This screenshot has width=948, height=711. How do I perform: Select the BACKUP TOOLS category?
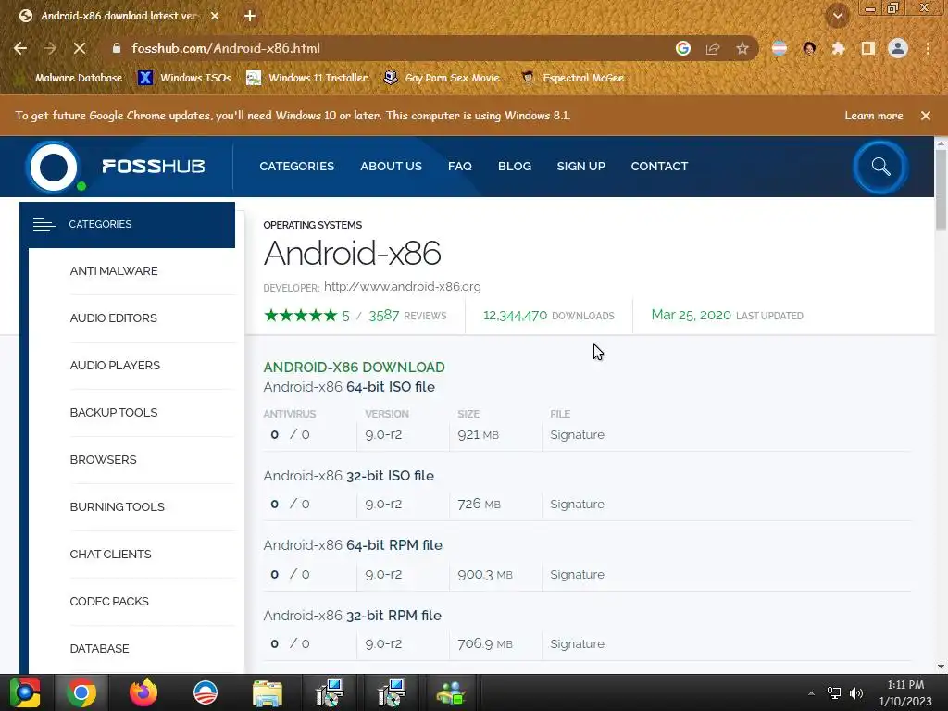114,412
